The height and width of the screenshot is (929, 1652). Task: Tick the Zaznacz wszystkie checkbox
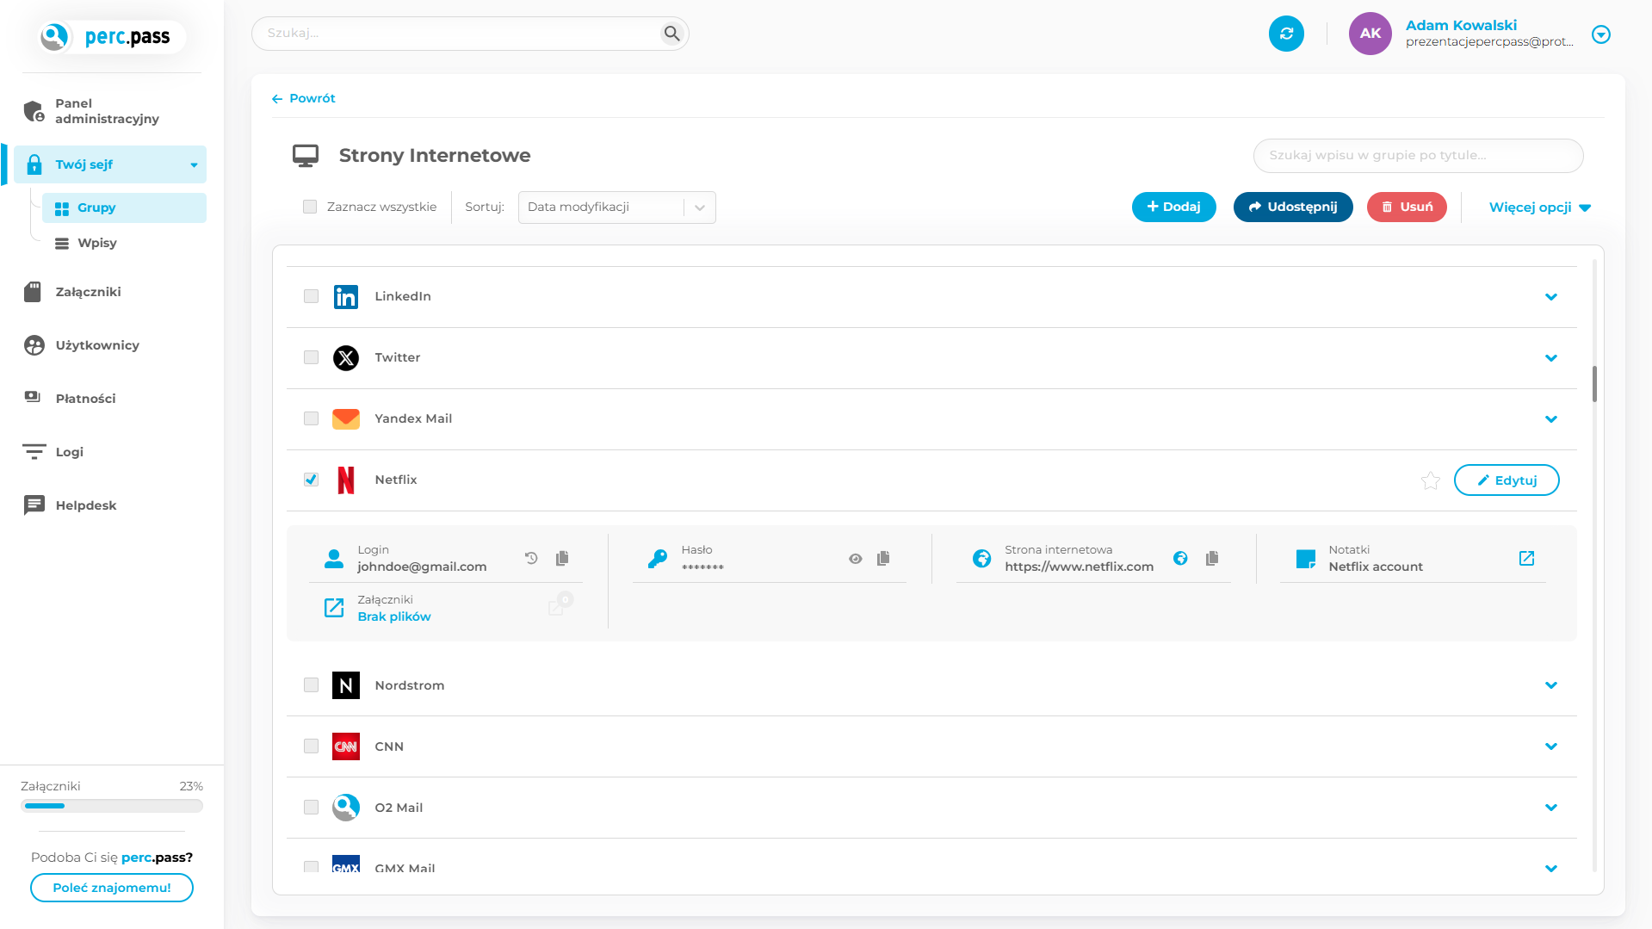click(x=310, y=207)
